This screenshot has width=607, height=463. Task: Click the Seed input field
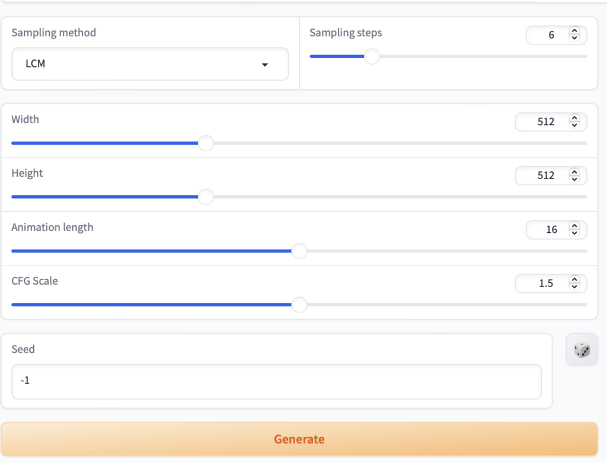[276, 381]
